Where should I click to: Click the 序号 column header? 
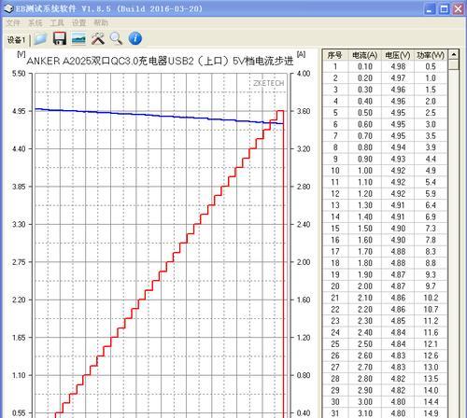click(x=334, y=55)
